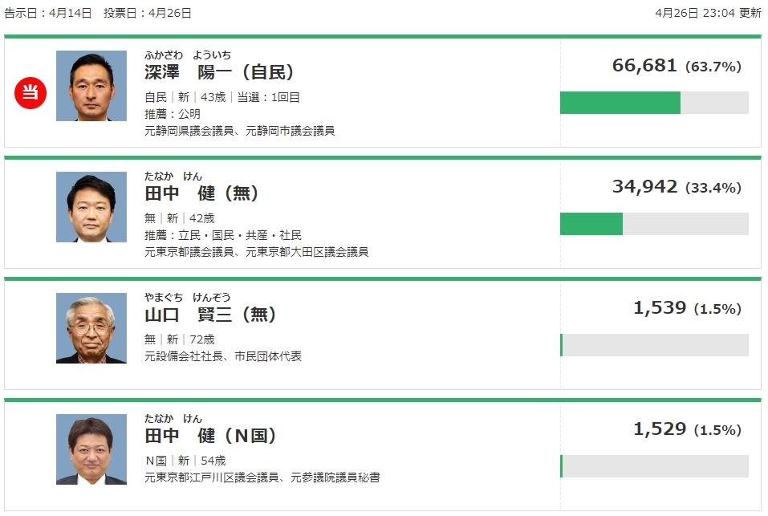Open 深澤 陽一 candidate photo
The width and height of the screenshot is (768, 516).
click(x=91, y=86)
